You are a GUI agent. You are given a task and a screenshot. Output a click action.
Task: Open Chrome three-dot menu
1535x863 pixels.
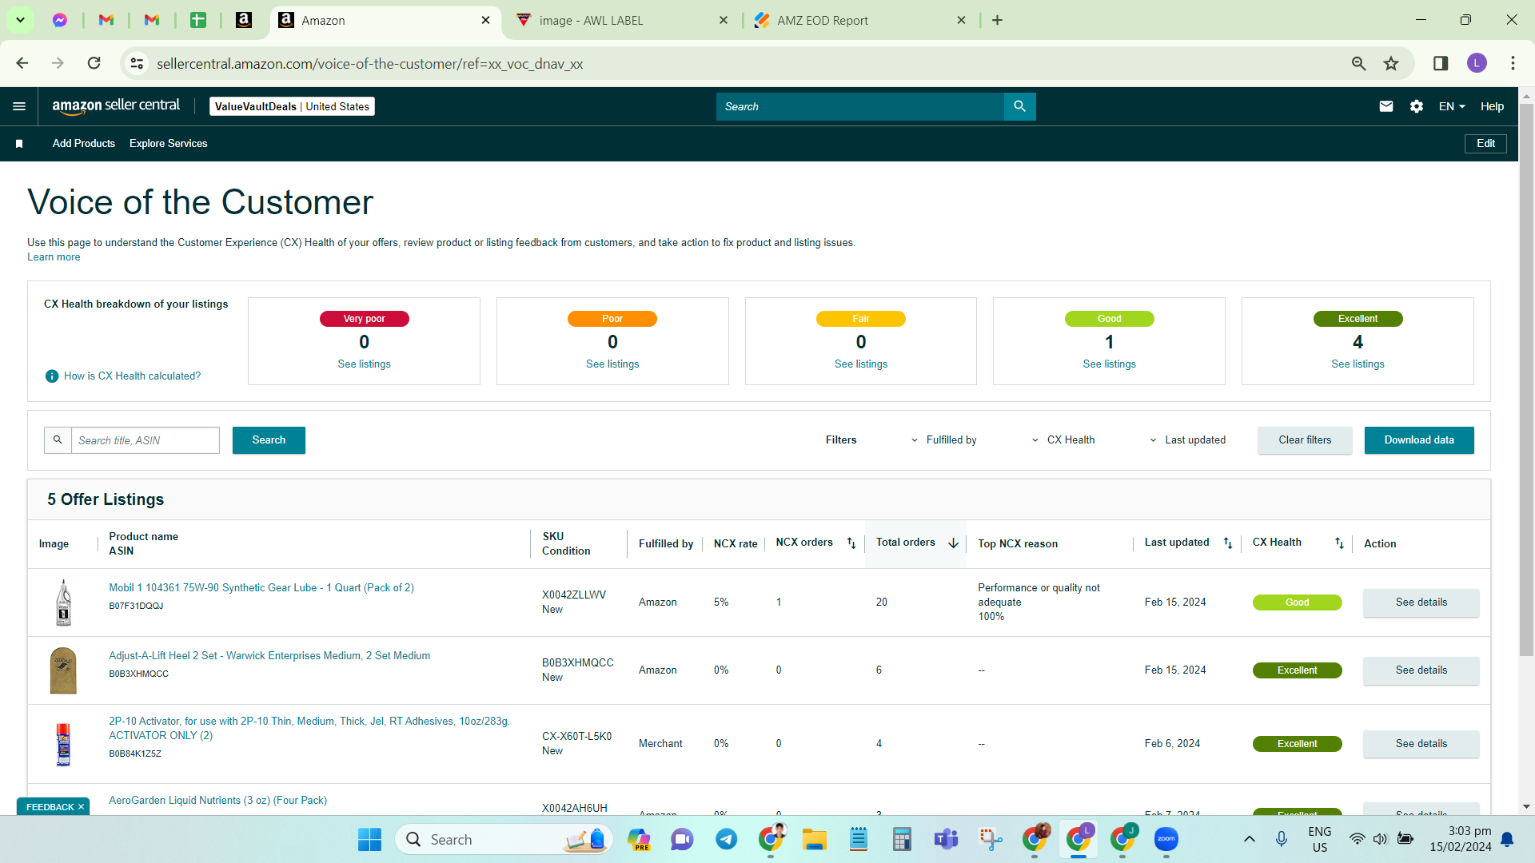point(1513,63)
